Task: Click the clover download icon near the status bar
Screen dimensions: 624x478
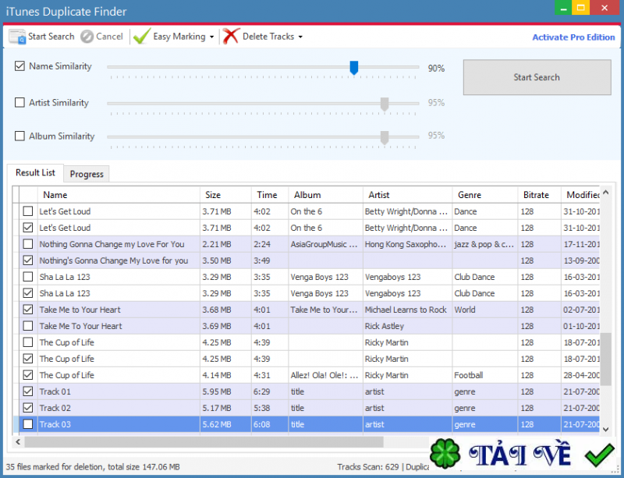Action: coord(445,452)
